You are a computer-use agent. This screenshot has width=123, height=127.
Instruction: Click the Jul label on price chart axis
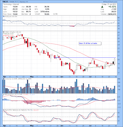coord(90,77)
